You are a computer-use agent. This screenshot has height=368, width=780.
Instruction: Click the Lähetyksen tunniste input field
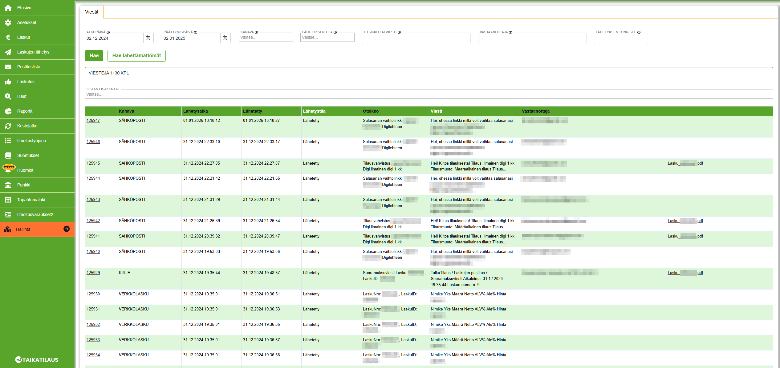(621, 38)
